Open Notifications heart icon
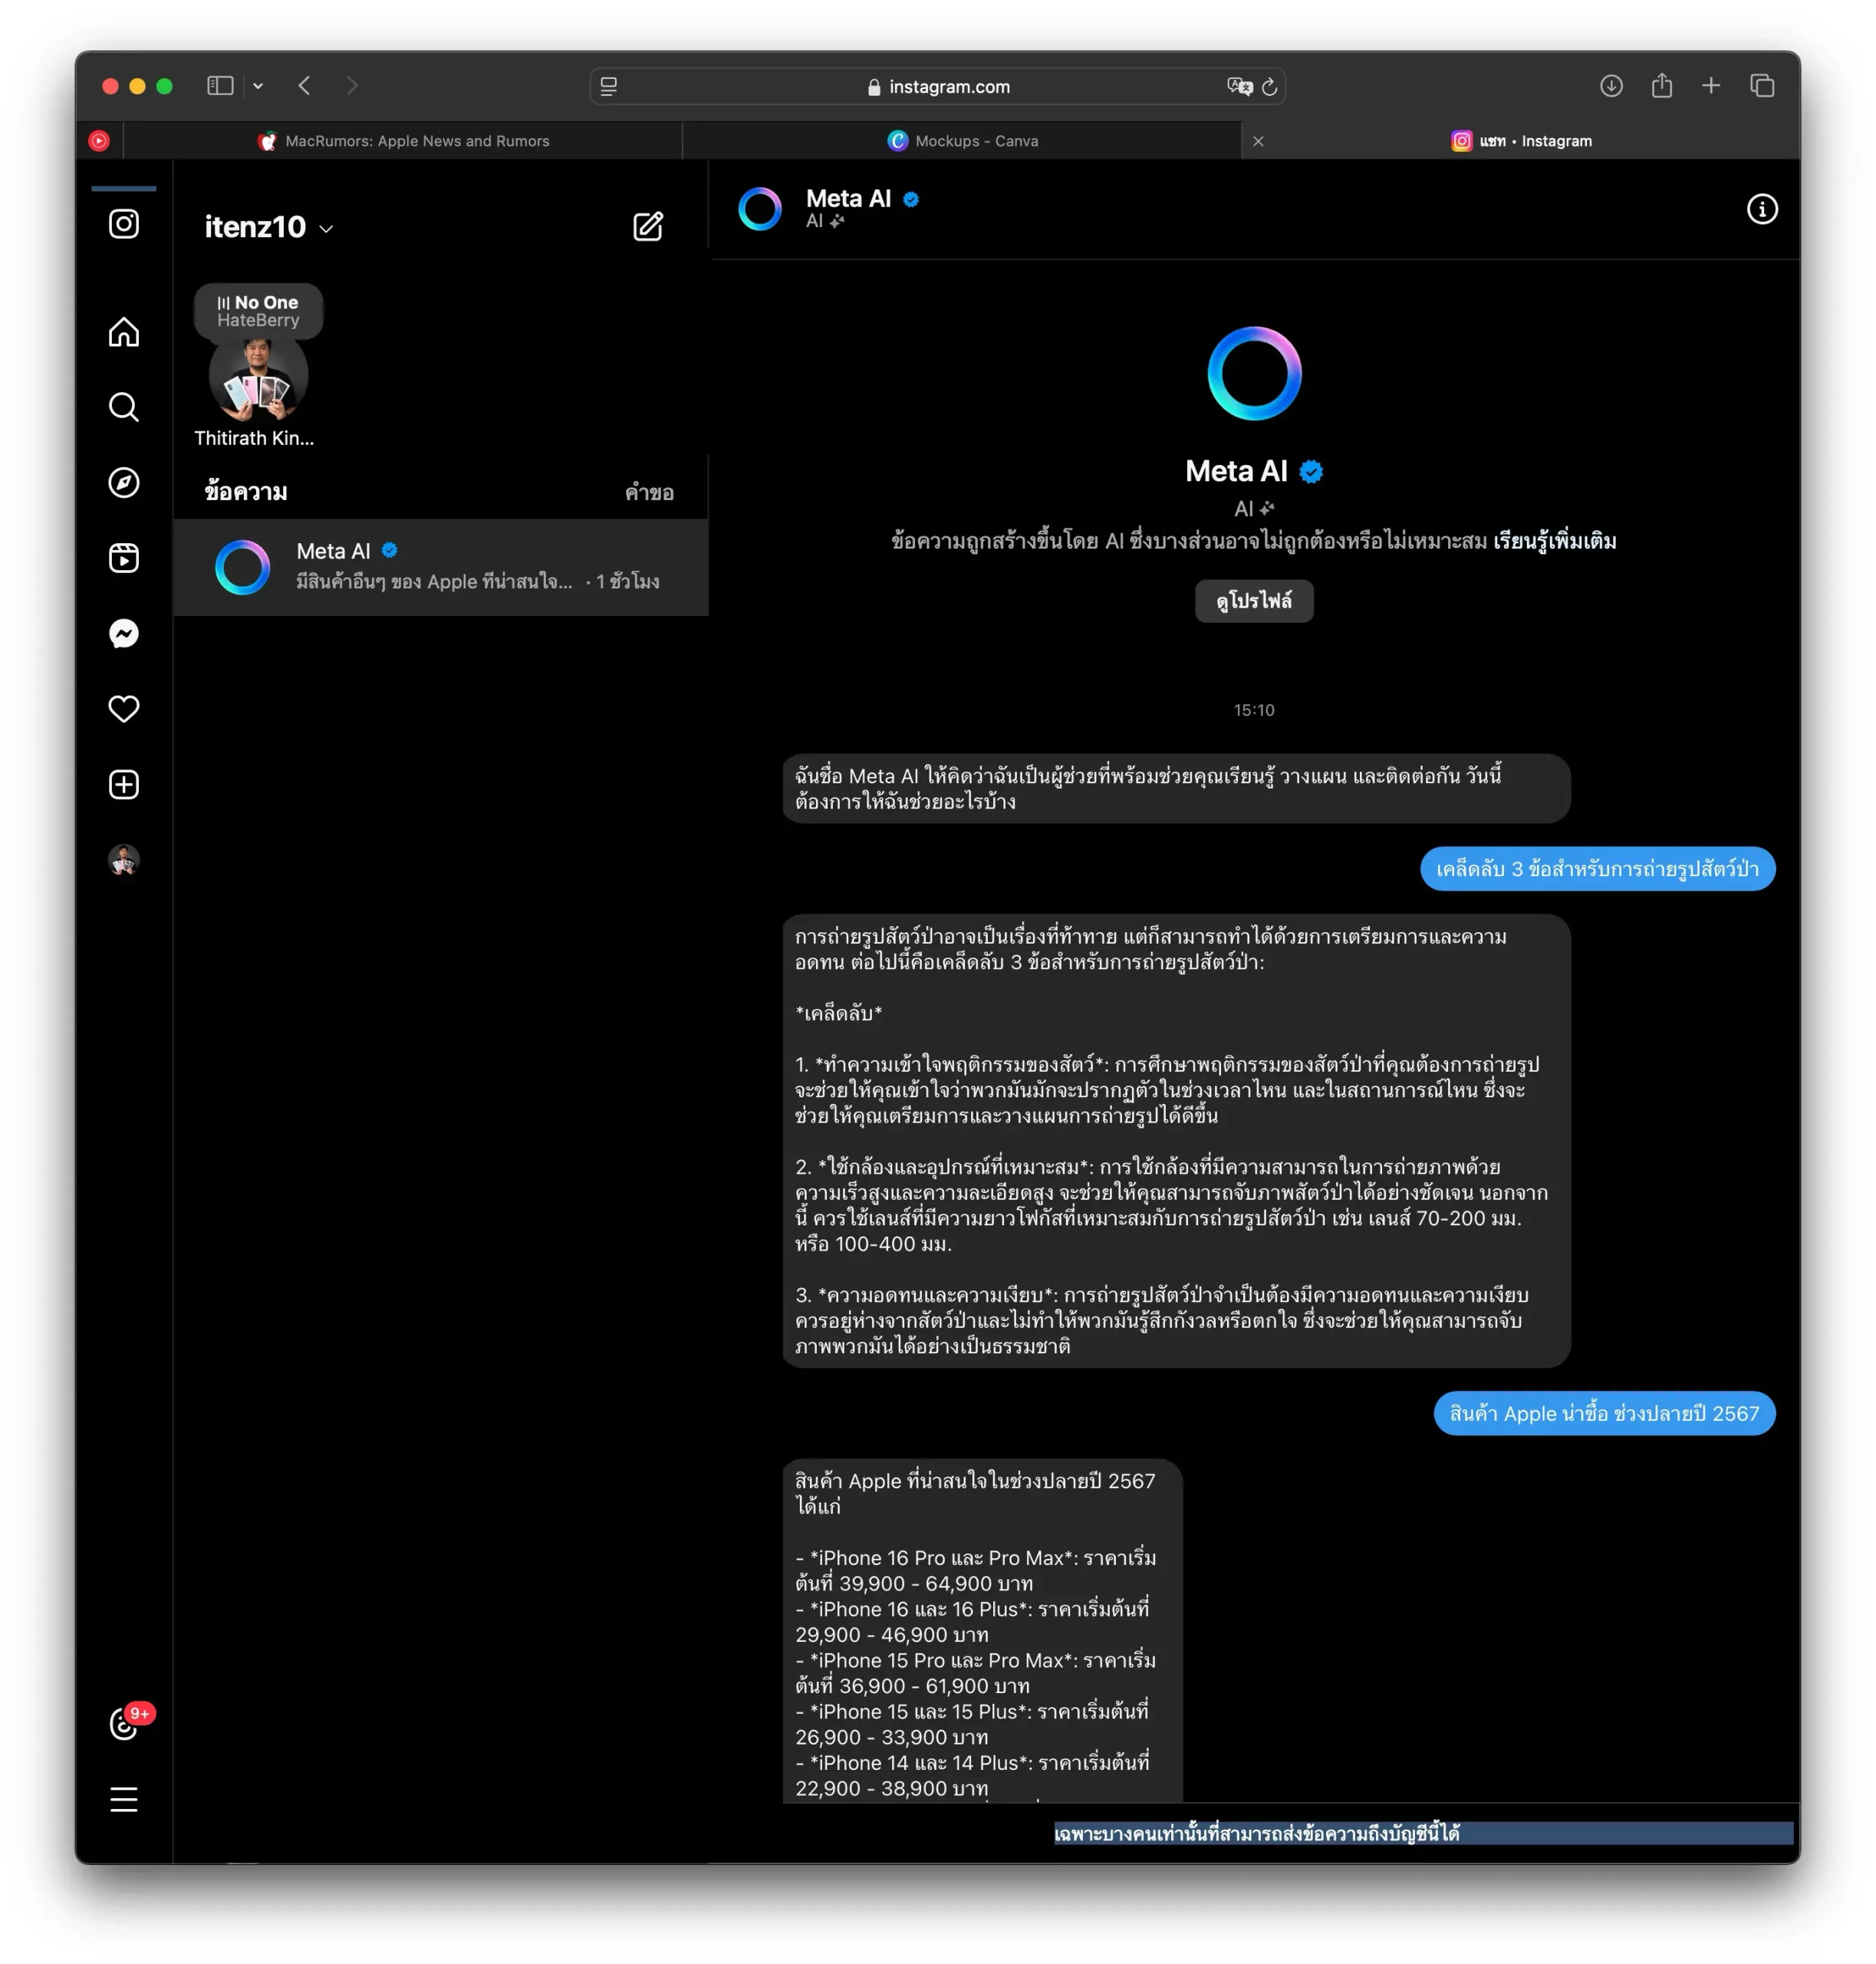This screenshot has height=1964, width=1876. click(123, 708)
